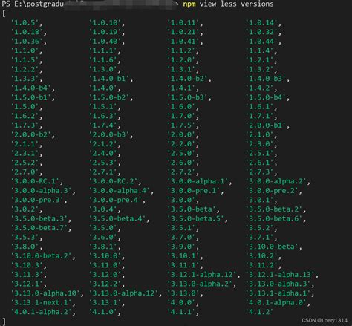352x326 pixels.
Task: Click version '1.5.0-b4'
Action: click(x=266, y=97)
